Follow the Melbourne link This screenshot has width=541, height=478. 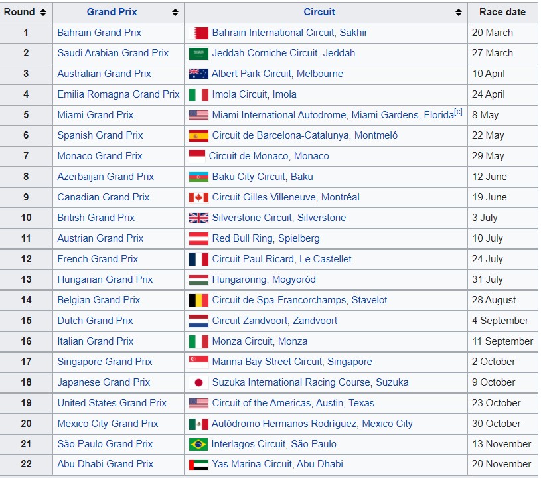(320, 74)
